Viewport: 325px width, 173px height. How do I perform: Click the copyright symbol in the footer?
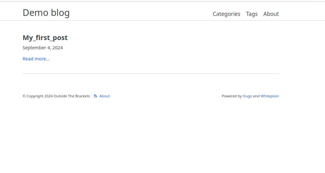coord(24,96)
